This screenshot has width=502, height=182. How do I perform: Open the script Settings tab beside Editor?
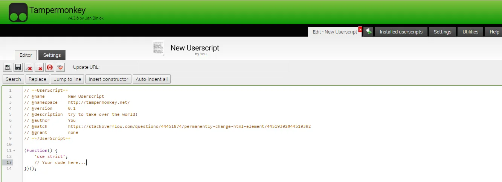coord(52,55)
